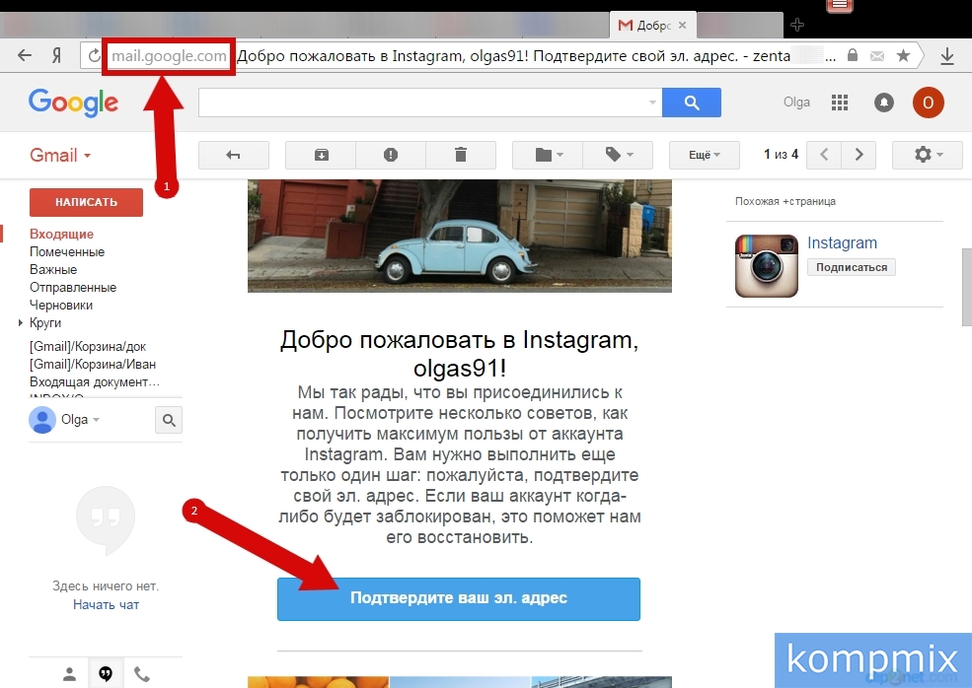The width and height of the screenshot is (972, 688).
Task: Open the "Входящая документ…" label
Action: pyautogui.click(x=95, y=382)
